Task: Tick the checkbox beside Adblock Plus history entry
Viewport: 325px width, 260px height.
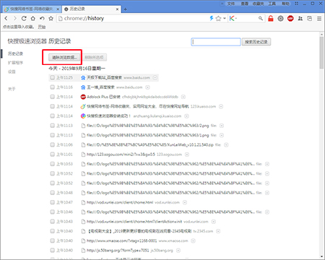Action: (52, 97)
